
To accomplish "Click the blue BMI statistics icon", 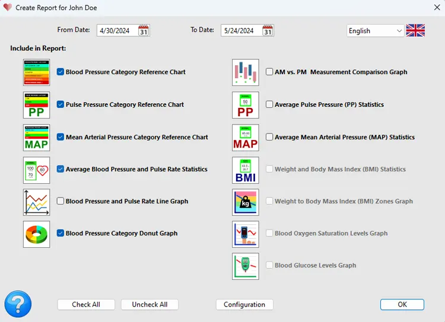I will pyautogui.click(x=245, y=170).
